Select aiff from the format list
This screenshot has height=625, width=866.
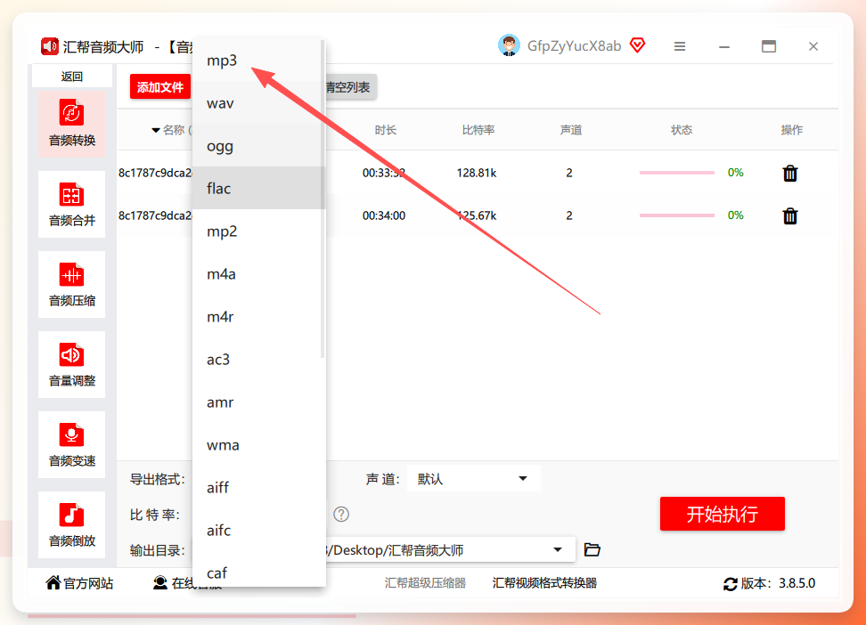(x=257, y=488)
